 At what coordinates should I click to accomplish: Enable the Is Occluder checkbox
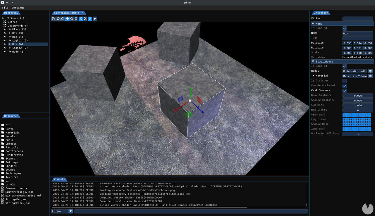tap(345, 81)
